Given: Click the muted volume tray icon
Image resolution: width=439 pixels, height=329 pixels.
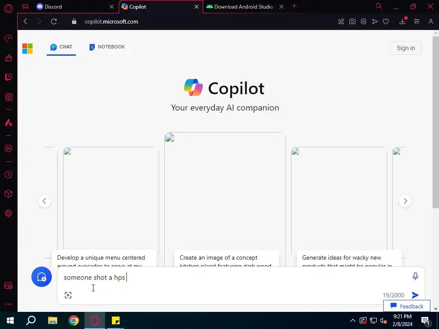Looking at the screenshot, I should coord(384,320).
